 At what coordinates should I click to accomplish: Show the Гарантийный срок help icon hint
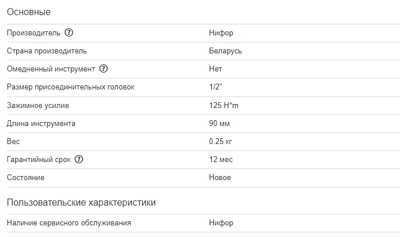click(x=80, y=159)
